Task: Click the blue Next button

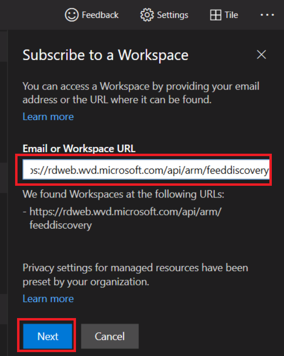Action: click(x=48, y=336)
